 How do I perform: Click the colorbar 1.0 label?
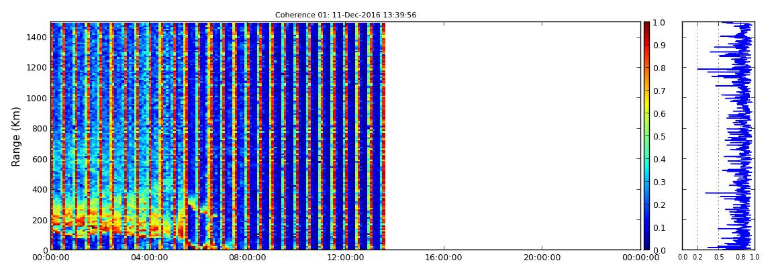[x=659, y=23]
